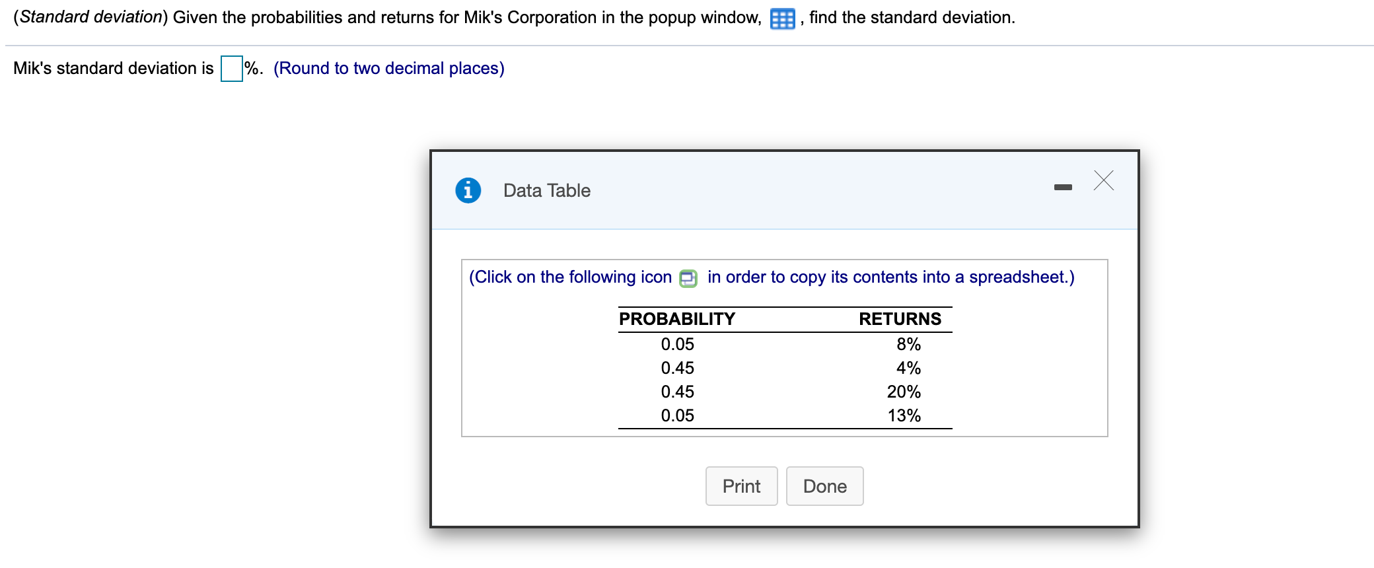Click the Print button
Screen dimensions: 1374x568
pyautogui.click(x=741, y=486)
